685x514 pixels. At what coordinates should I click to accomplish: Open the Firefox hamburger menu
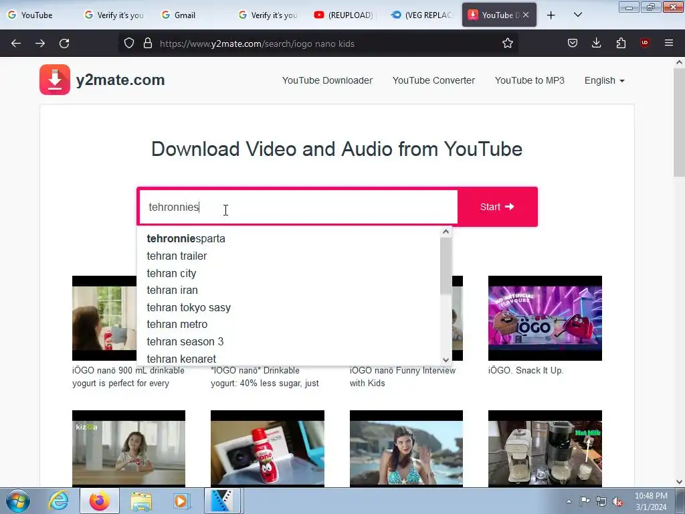tap(668, 43)
